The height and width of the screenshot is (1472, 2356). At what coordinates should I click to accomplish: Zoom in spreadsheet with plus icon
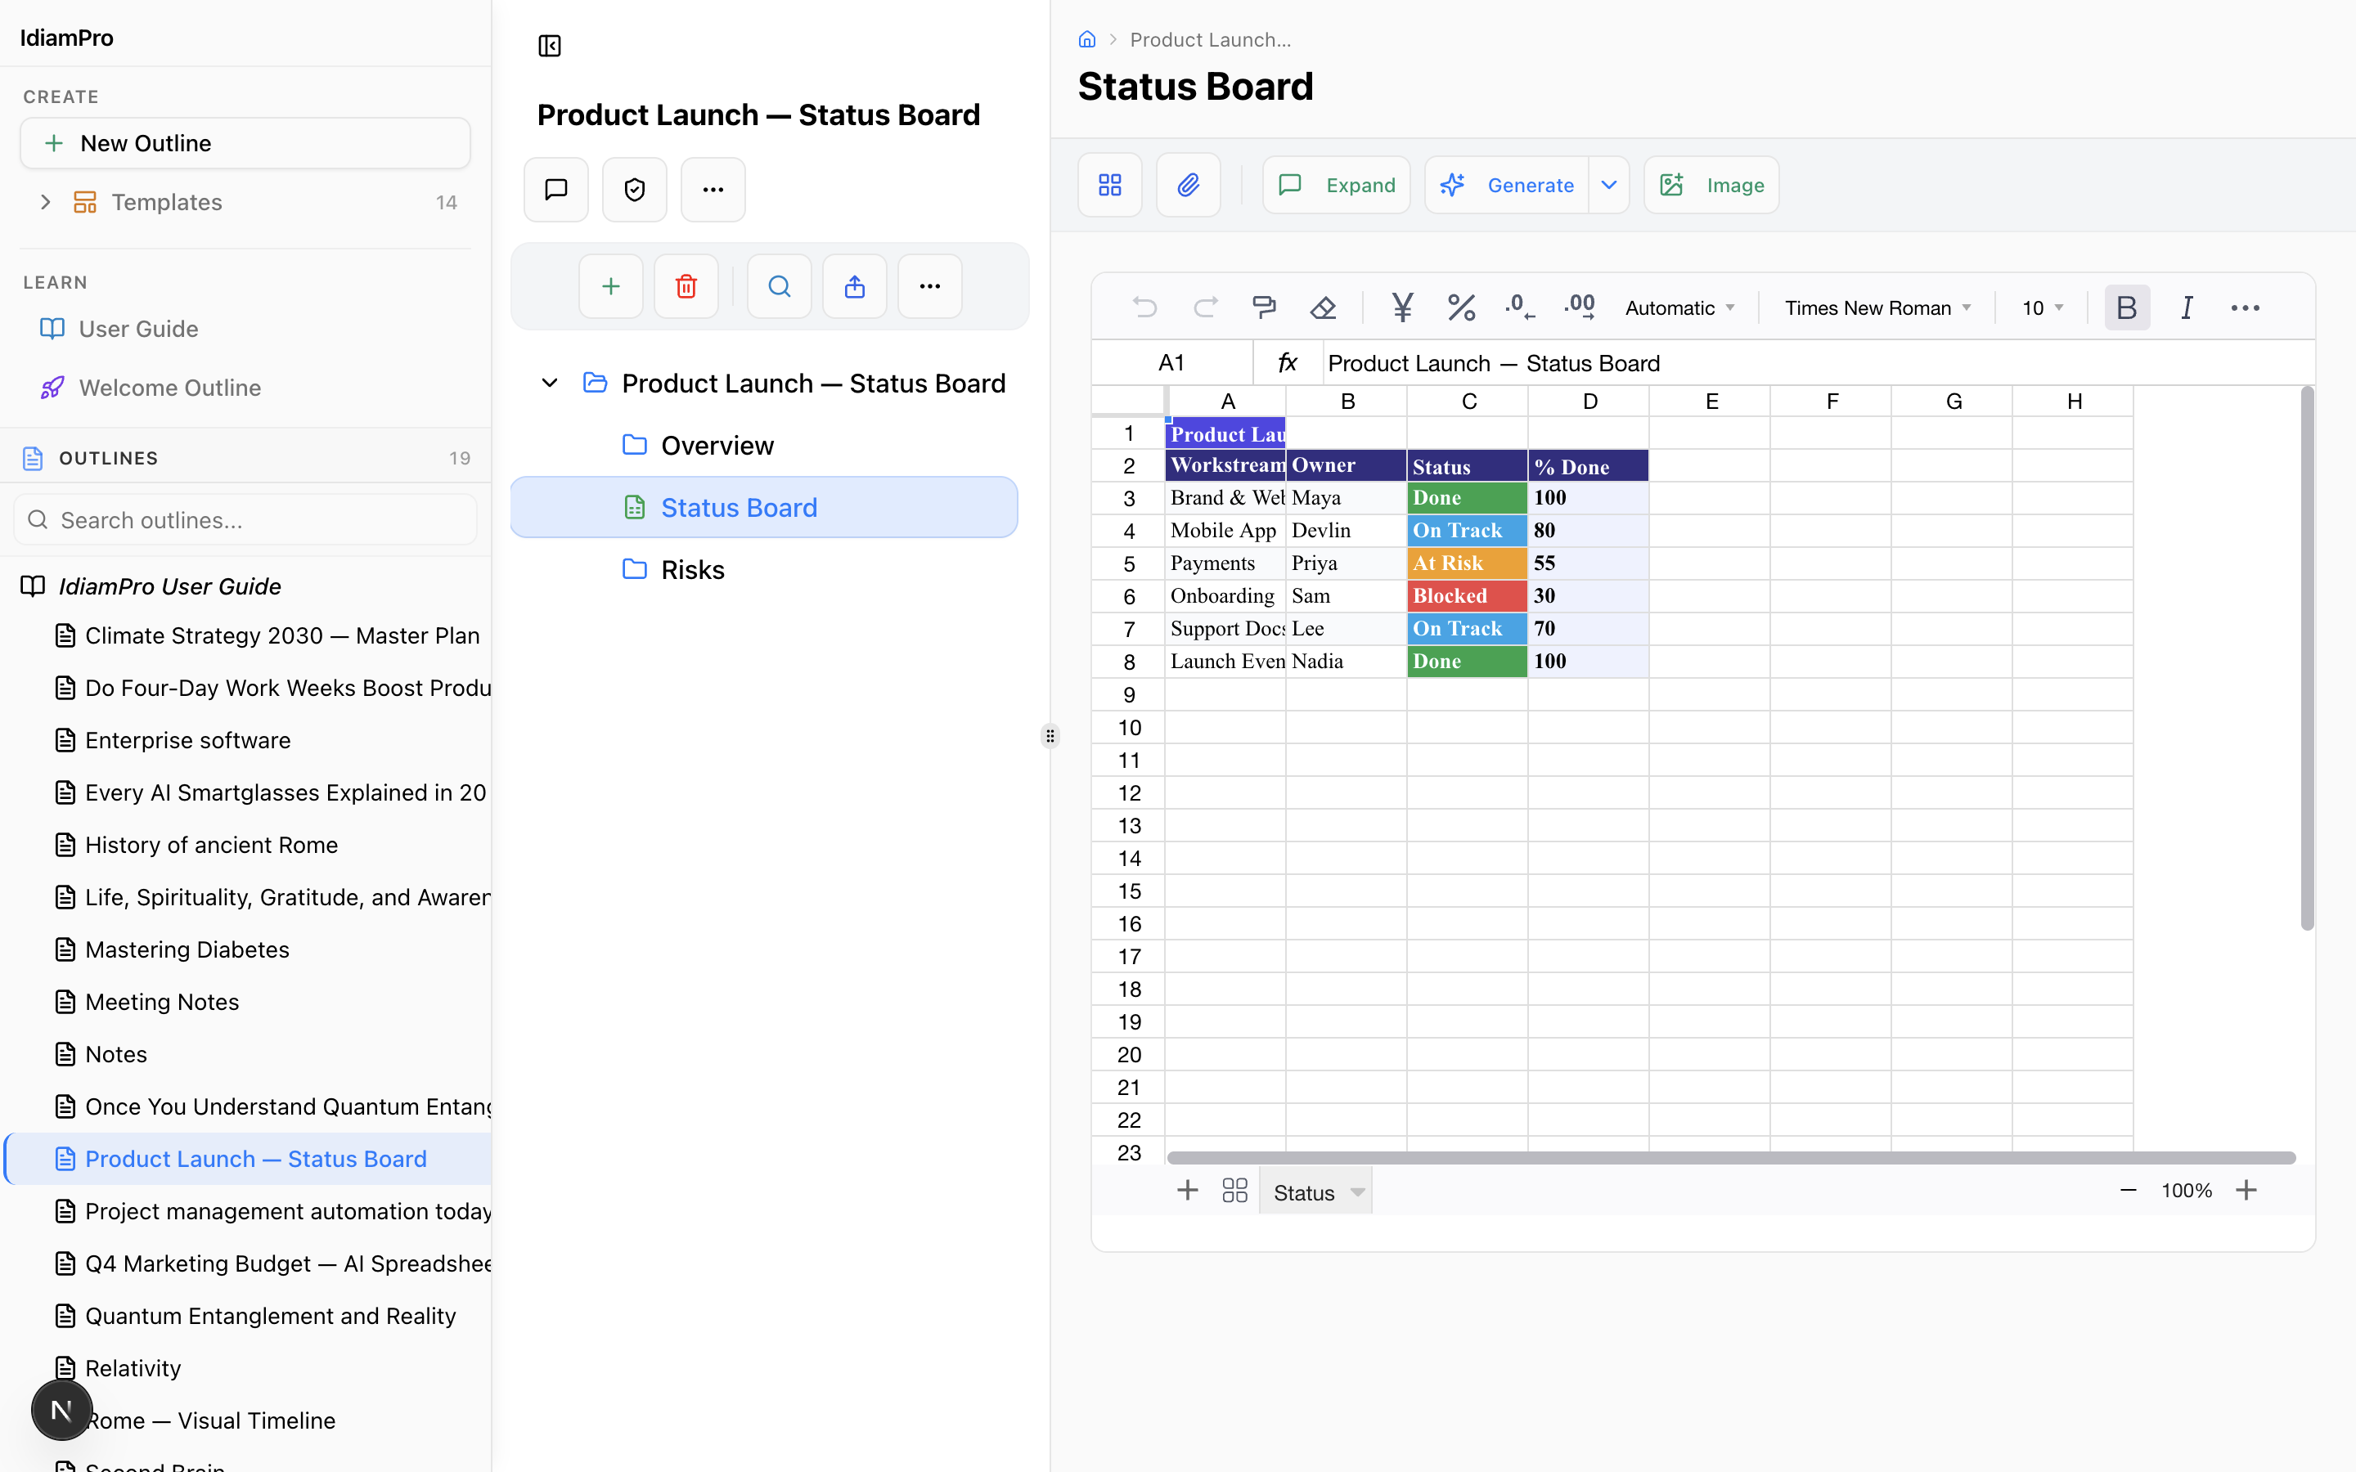point(2246,1191)
